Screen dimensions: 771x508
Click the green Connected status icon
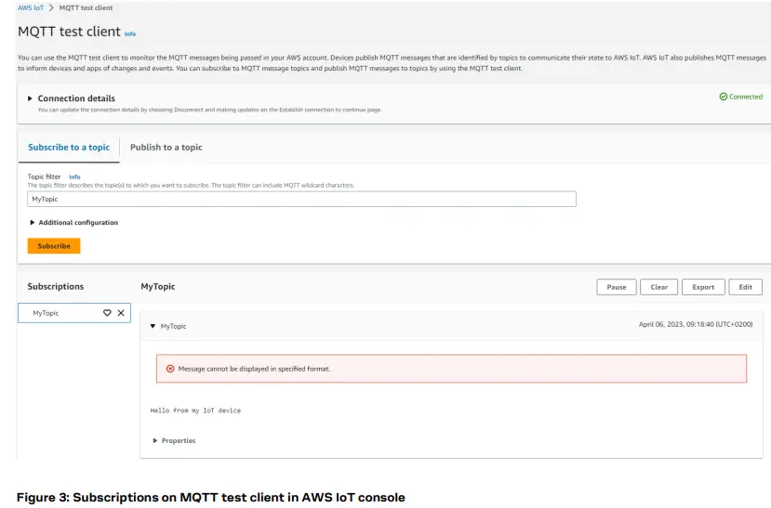click(724, 97)
